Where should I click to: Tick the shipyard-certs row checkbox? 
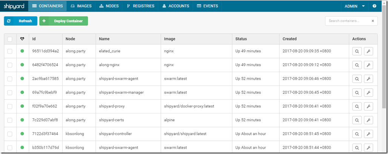10,120
